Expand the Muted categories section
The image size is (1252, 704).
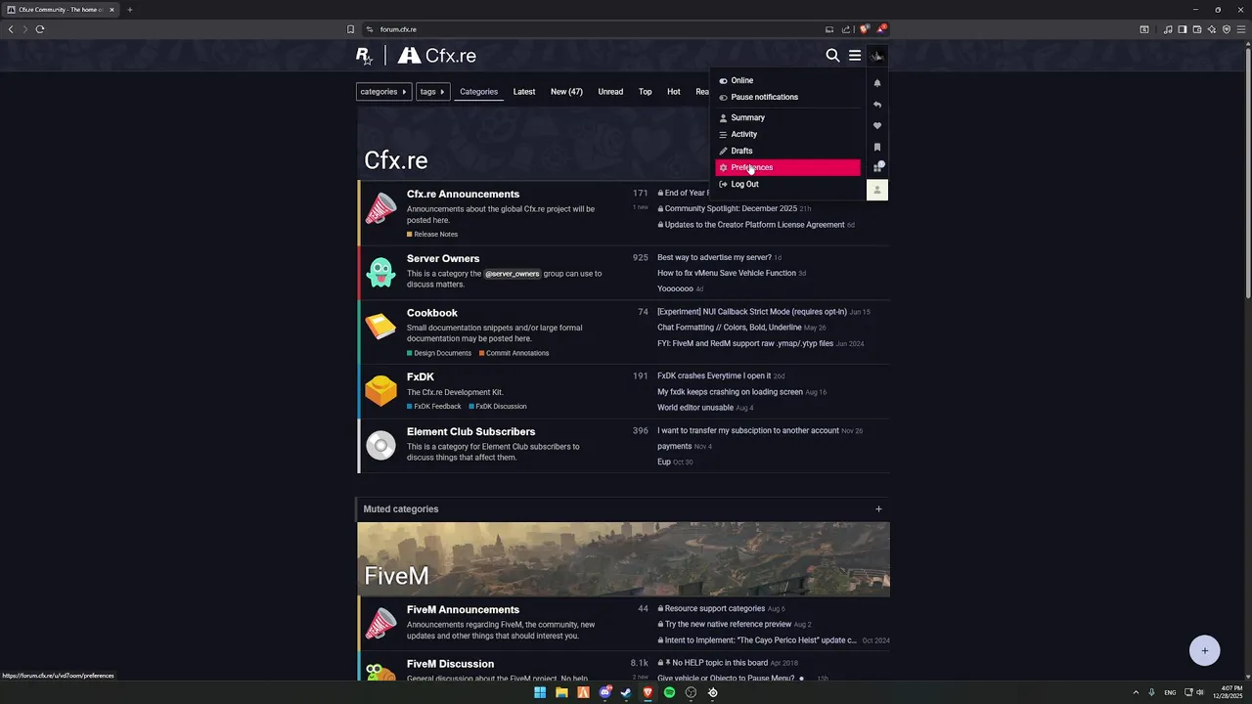click(x=878, y=508)
